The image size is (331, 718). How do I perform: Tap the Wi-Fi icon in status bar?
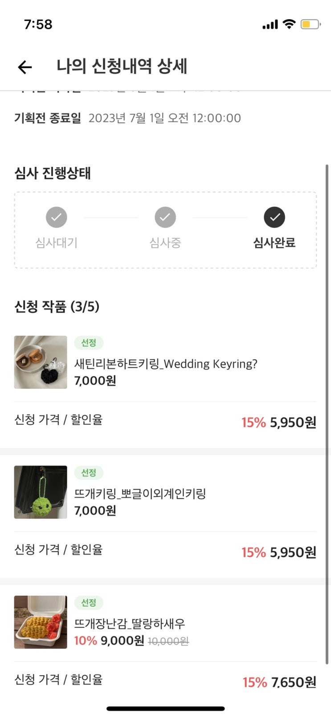(x=290, y=24)
